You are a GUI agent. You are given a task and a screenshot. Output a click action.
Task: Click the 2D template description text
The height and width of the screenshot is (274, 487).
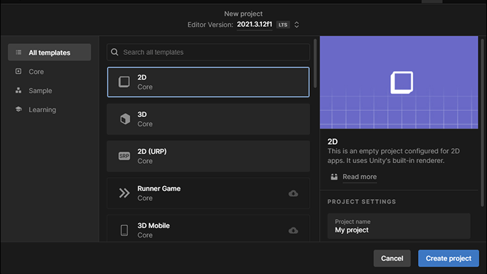tap(394, 156)
